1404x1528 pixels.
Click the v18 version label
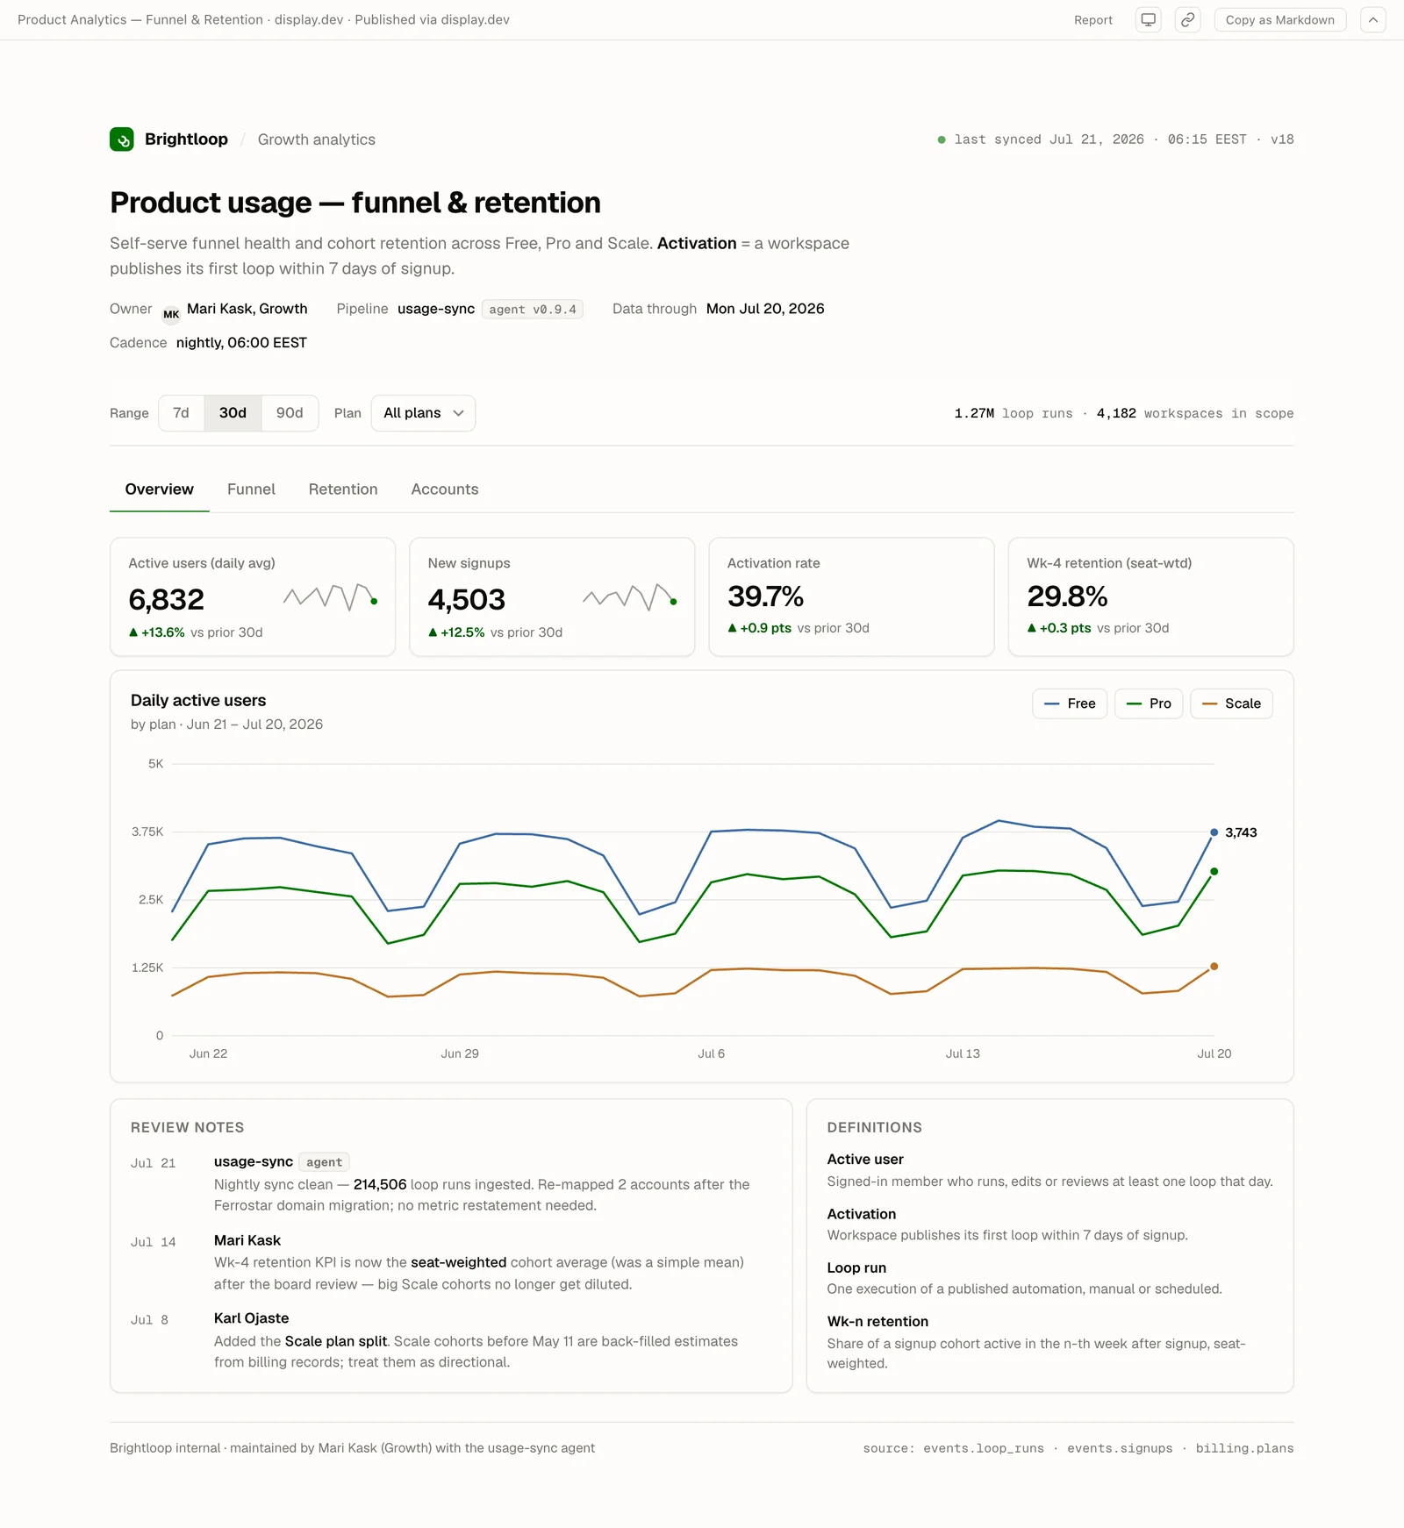[1282, 139]
